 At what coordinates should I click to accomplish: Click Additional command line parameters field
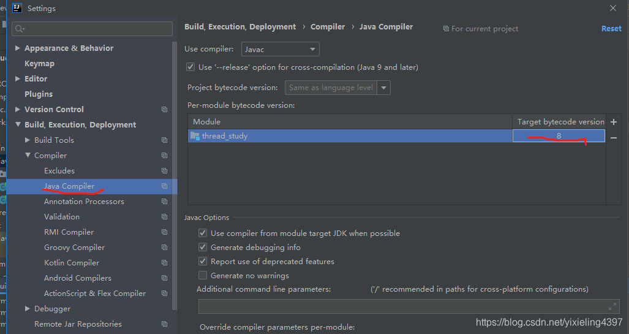pos(409,306)
